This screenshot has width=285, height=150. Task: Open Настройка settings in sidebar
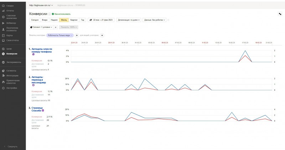click(x=11, y=88)
